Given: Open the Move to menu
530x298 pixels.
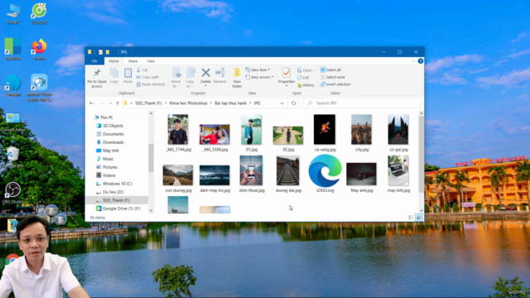Looking at the screenshot, I should tap(176, 78).
